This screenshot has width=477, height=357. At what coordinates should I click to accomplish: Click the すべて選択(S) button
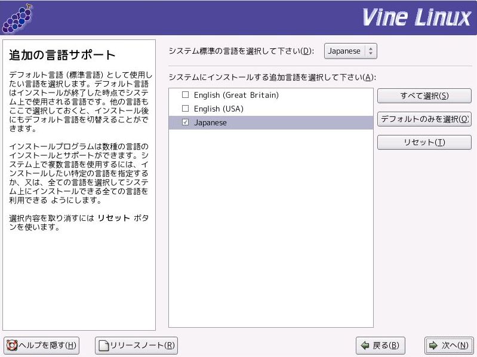[424, 96]
